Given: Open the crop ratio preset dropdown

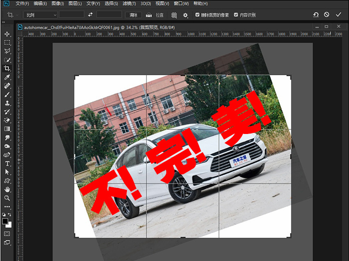Looking at the screenshot, I should click(x=41, y=15).
